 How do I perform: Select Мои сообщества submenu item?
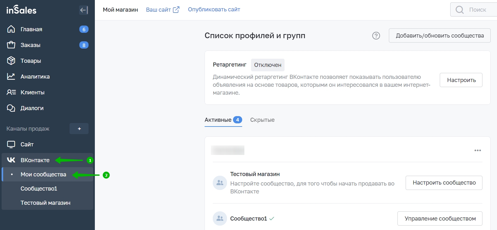tap(47, 174)
